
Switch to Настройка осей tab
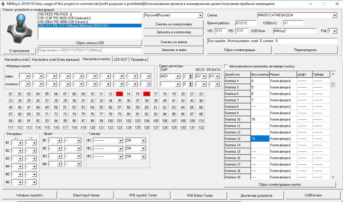pos(15,59)
